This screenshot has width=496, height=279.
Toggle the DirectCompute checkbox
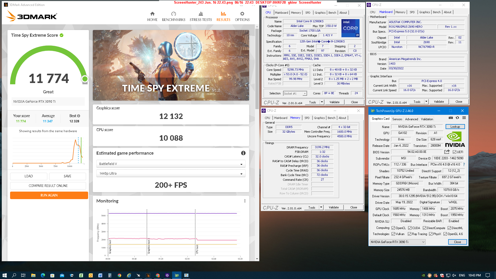424,228
